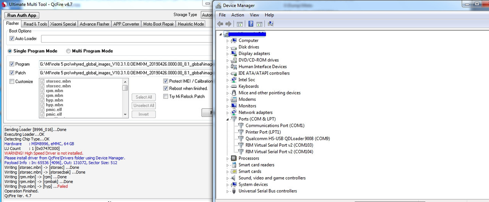Click the Run Auth App button
Screen dimensions: 489x202
[x=22, y=15]
